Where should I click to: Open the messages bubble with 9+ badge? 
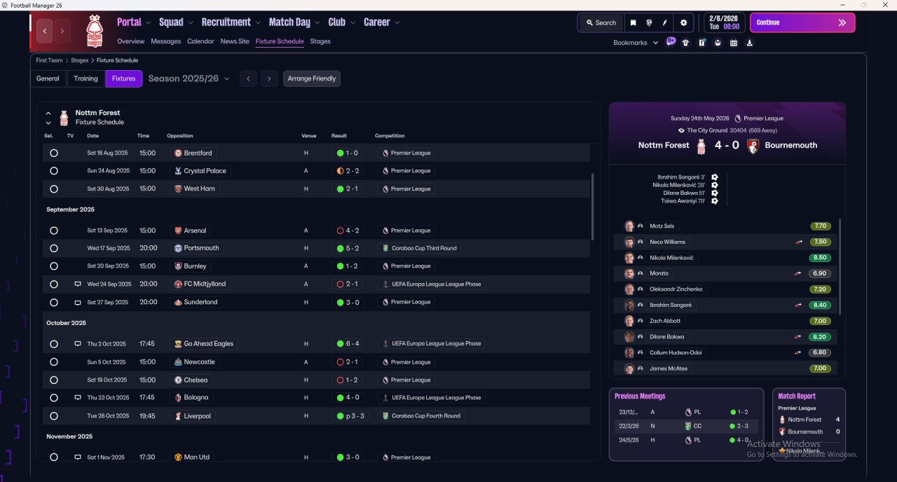pyautogui.click(x=671, y=42)
